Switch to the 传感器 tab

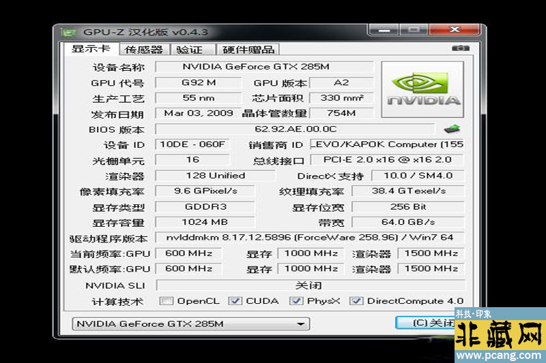144,50
